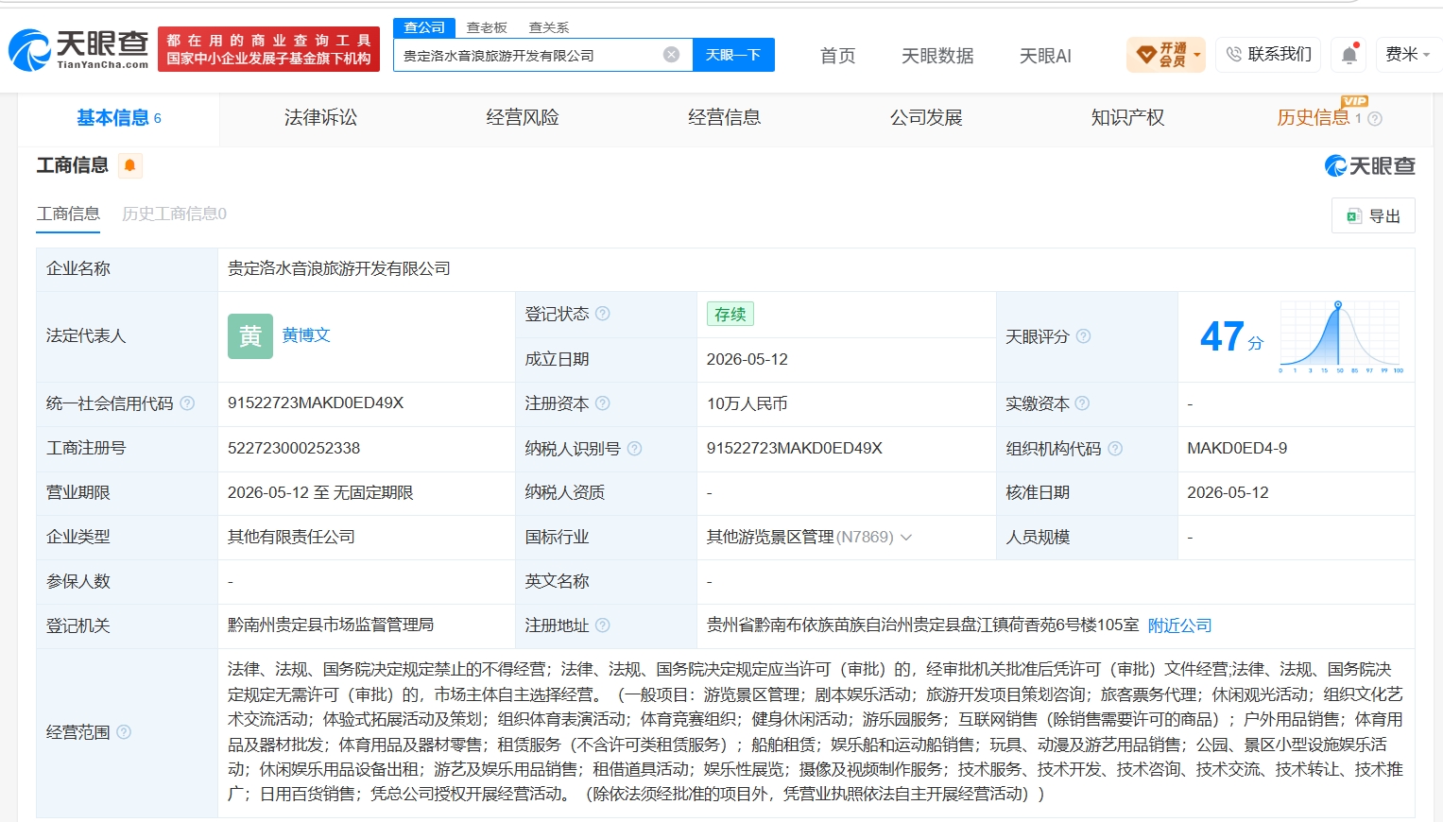1443x822 pixels.
Task: Click the organization code MAKD0ED4-9
Action: (x=1237, y=448)
